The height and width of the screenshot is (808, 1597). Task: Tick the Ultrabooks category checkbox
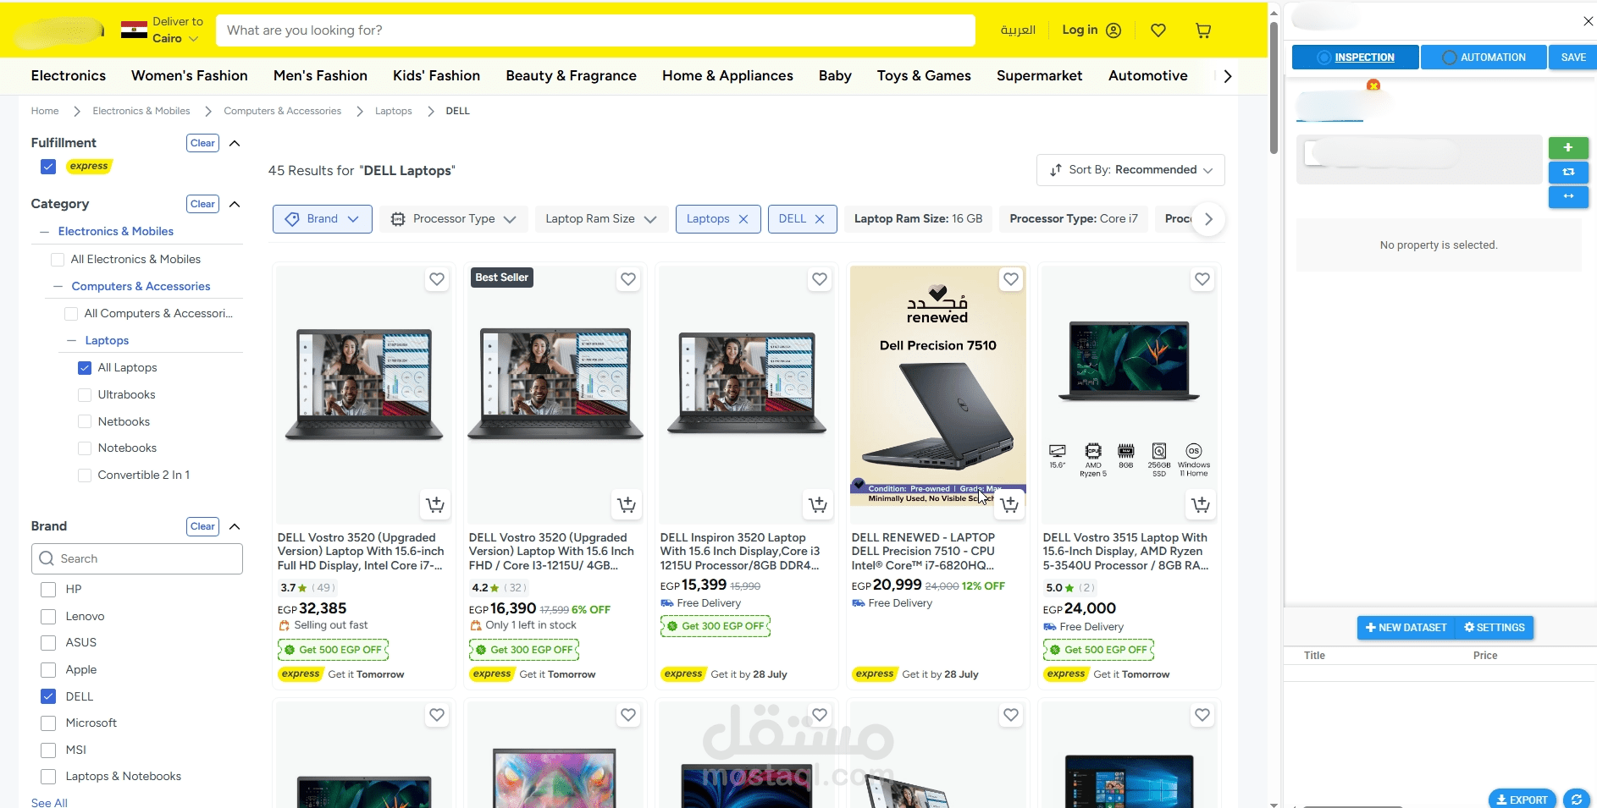85,395
